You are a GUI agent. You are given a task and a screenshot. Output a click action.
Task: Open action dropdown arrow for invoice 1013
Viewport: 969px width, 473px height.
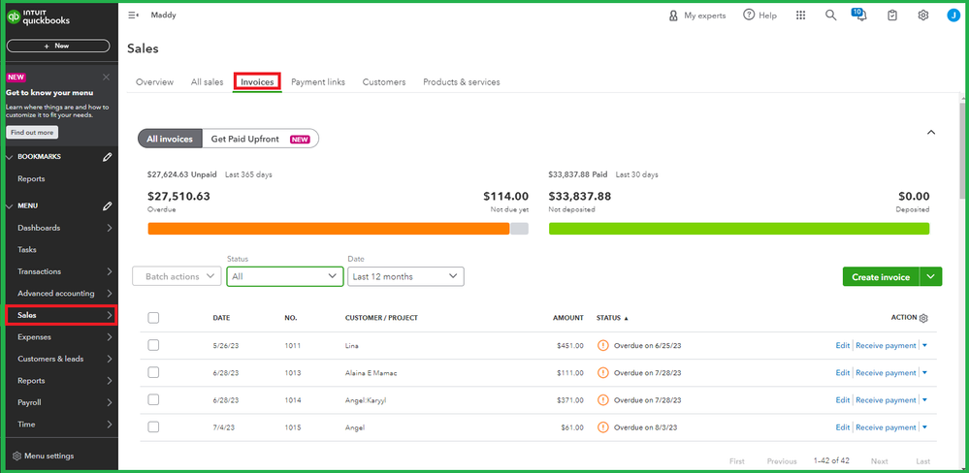(x=924, y=373)
